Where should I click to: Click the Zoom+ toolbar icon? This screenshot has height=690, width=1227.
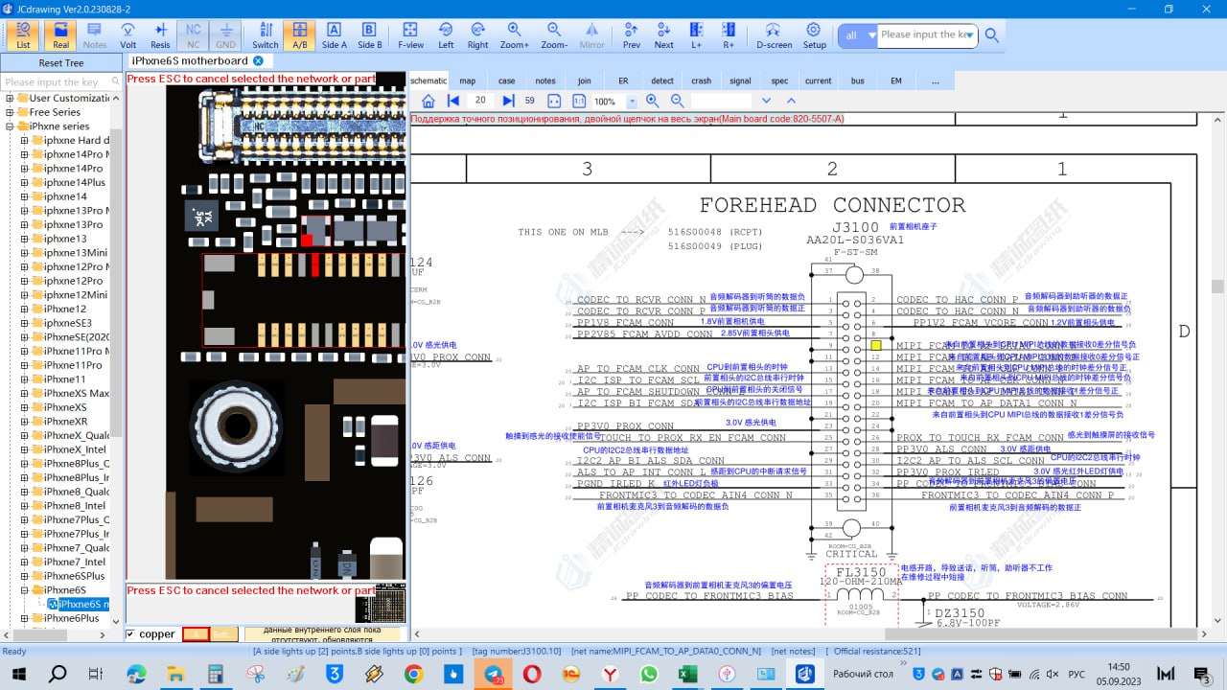click(x=514, y=35)
